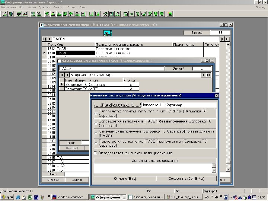Go to last record in operations window
Viewport: 268px width, 201px height.
tap(227, 39)
